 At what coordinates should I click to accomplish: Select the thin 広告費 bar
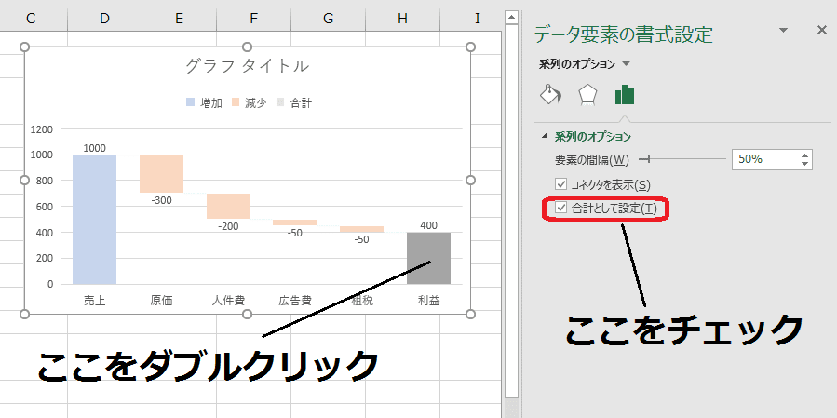click(294, 222)
